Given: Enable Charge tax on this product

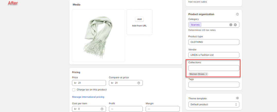Looking at the screenshot, I should pos(74,90).
